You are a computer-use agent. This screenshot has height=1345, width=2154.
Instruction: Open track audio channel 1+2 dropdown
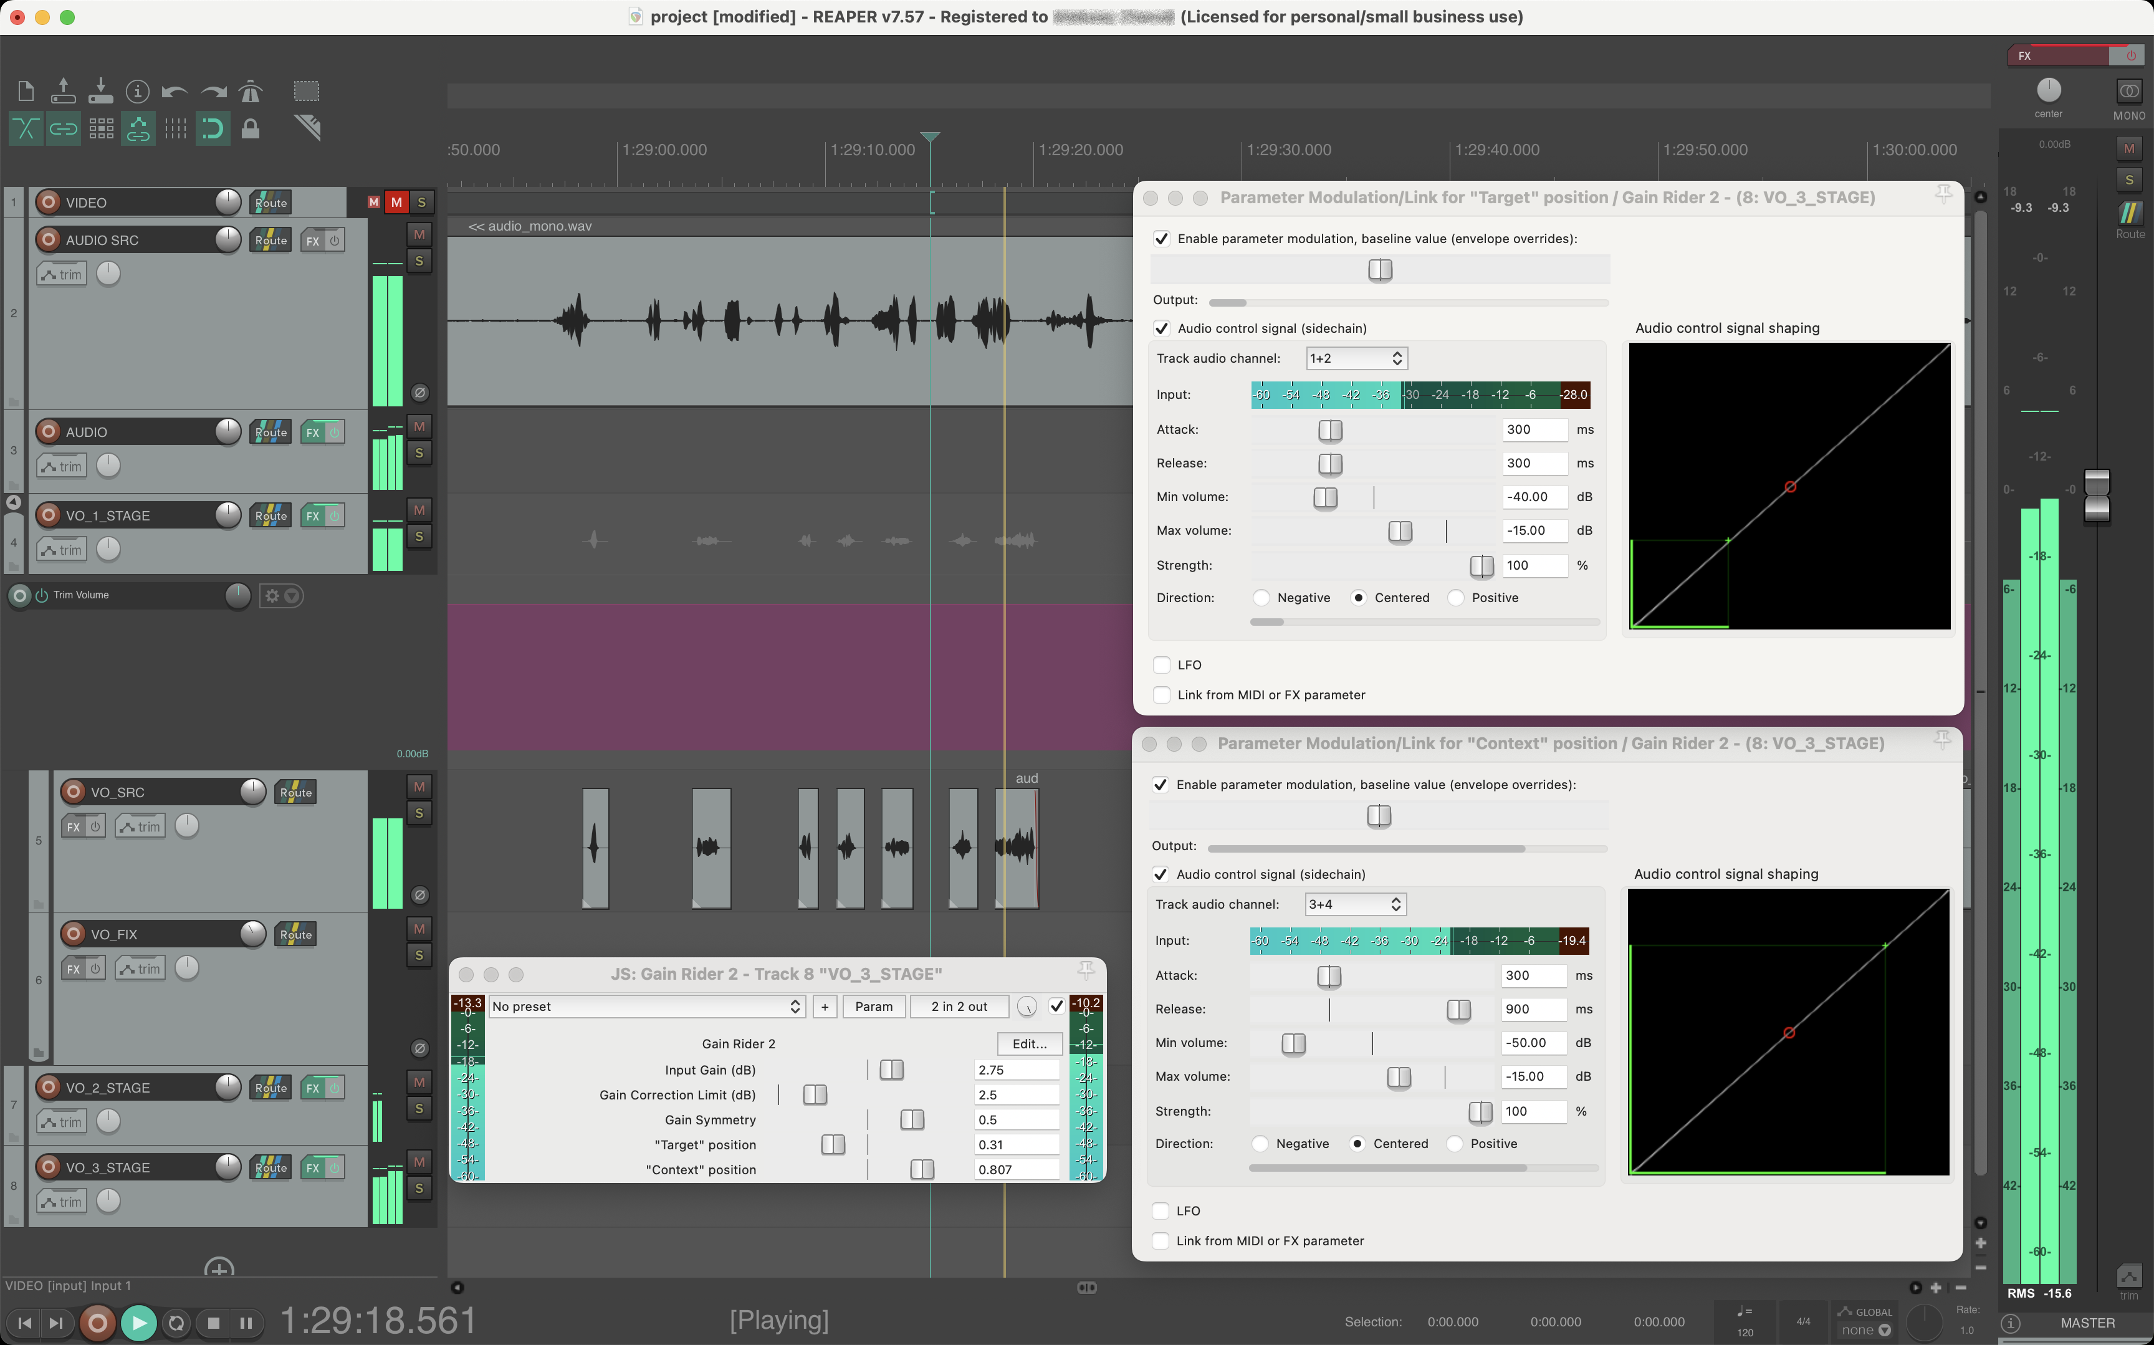pos(1356,358)
